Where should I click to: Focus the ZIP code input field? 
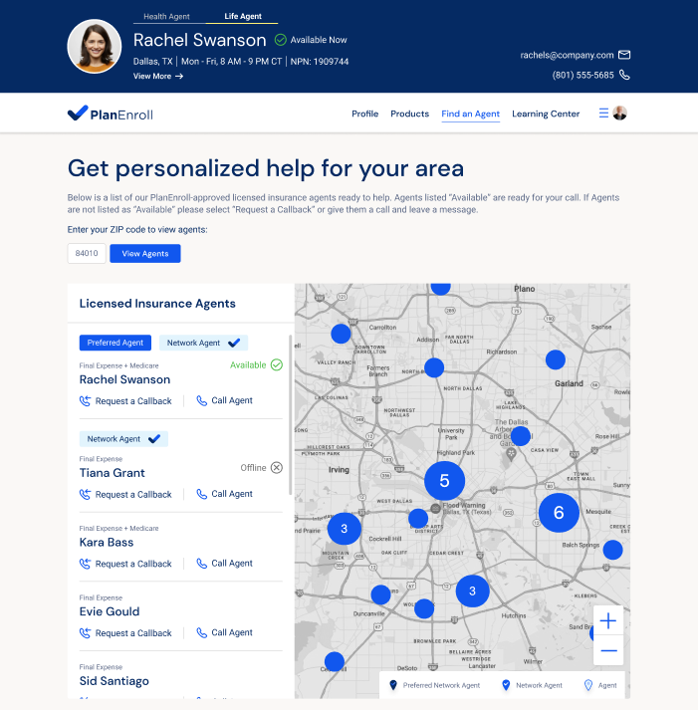(x=87, y=253)
